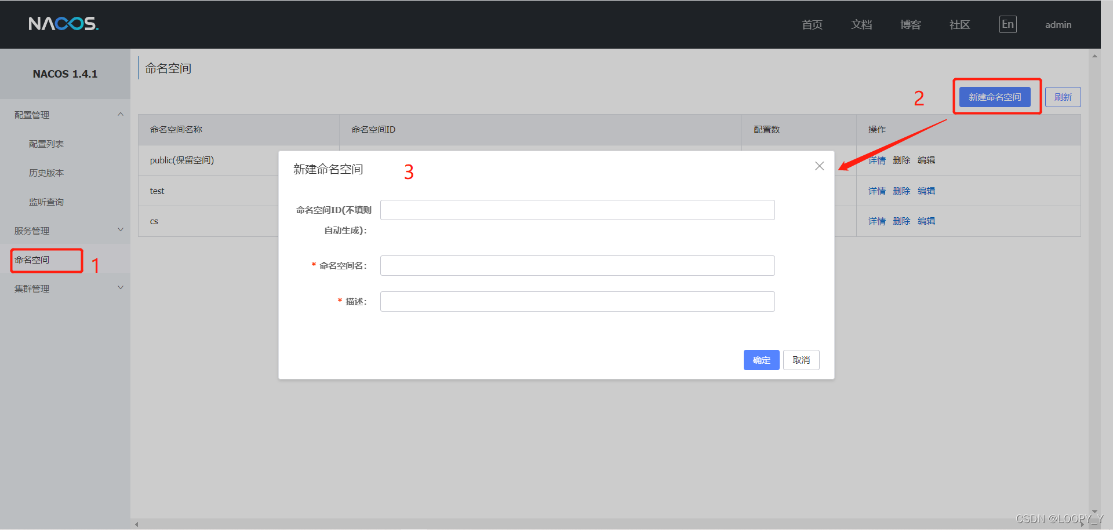Open 社区 in the top navigation
The width and height of the screenshot is (1113, 530).
click(x=959, y=24)
